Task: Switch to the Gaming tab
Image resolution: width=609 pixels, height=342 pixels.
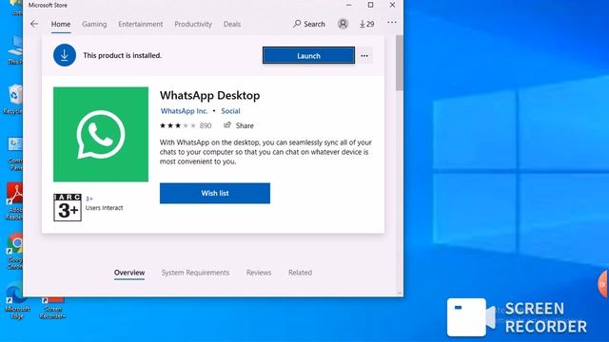Action: pos(94,24)
